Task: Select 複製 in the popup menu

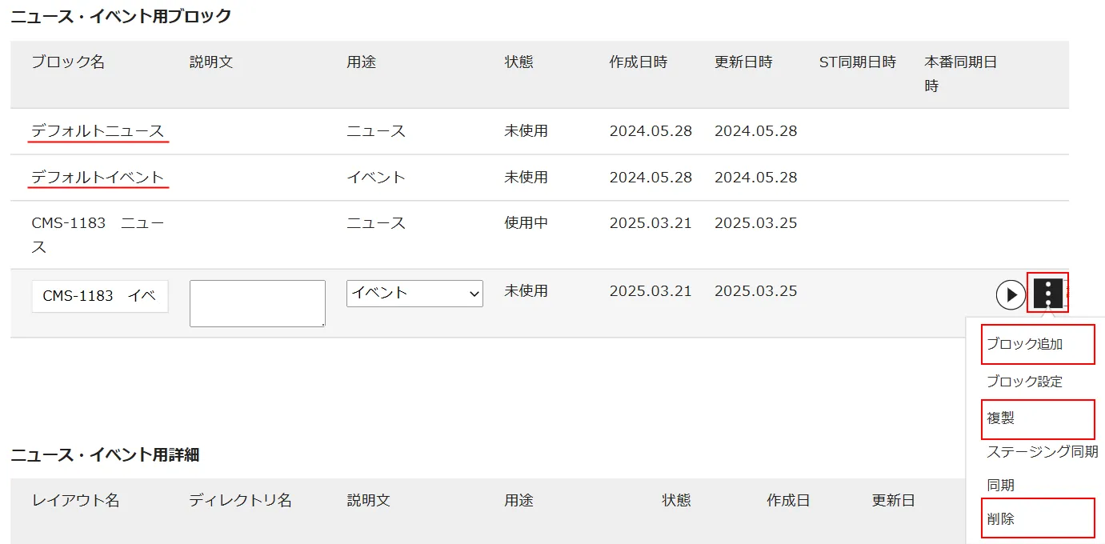Action: (x=1000, y=418)
